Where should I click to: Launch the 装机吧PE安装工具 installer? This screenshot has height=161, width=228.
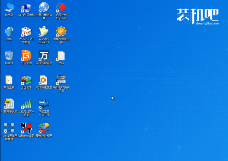pos(61,80)
